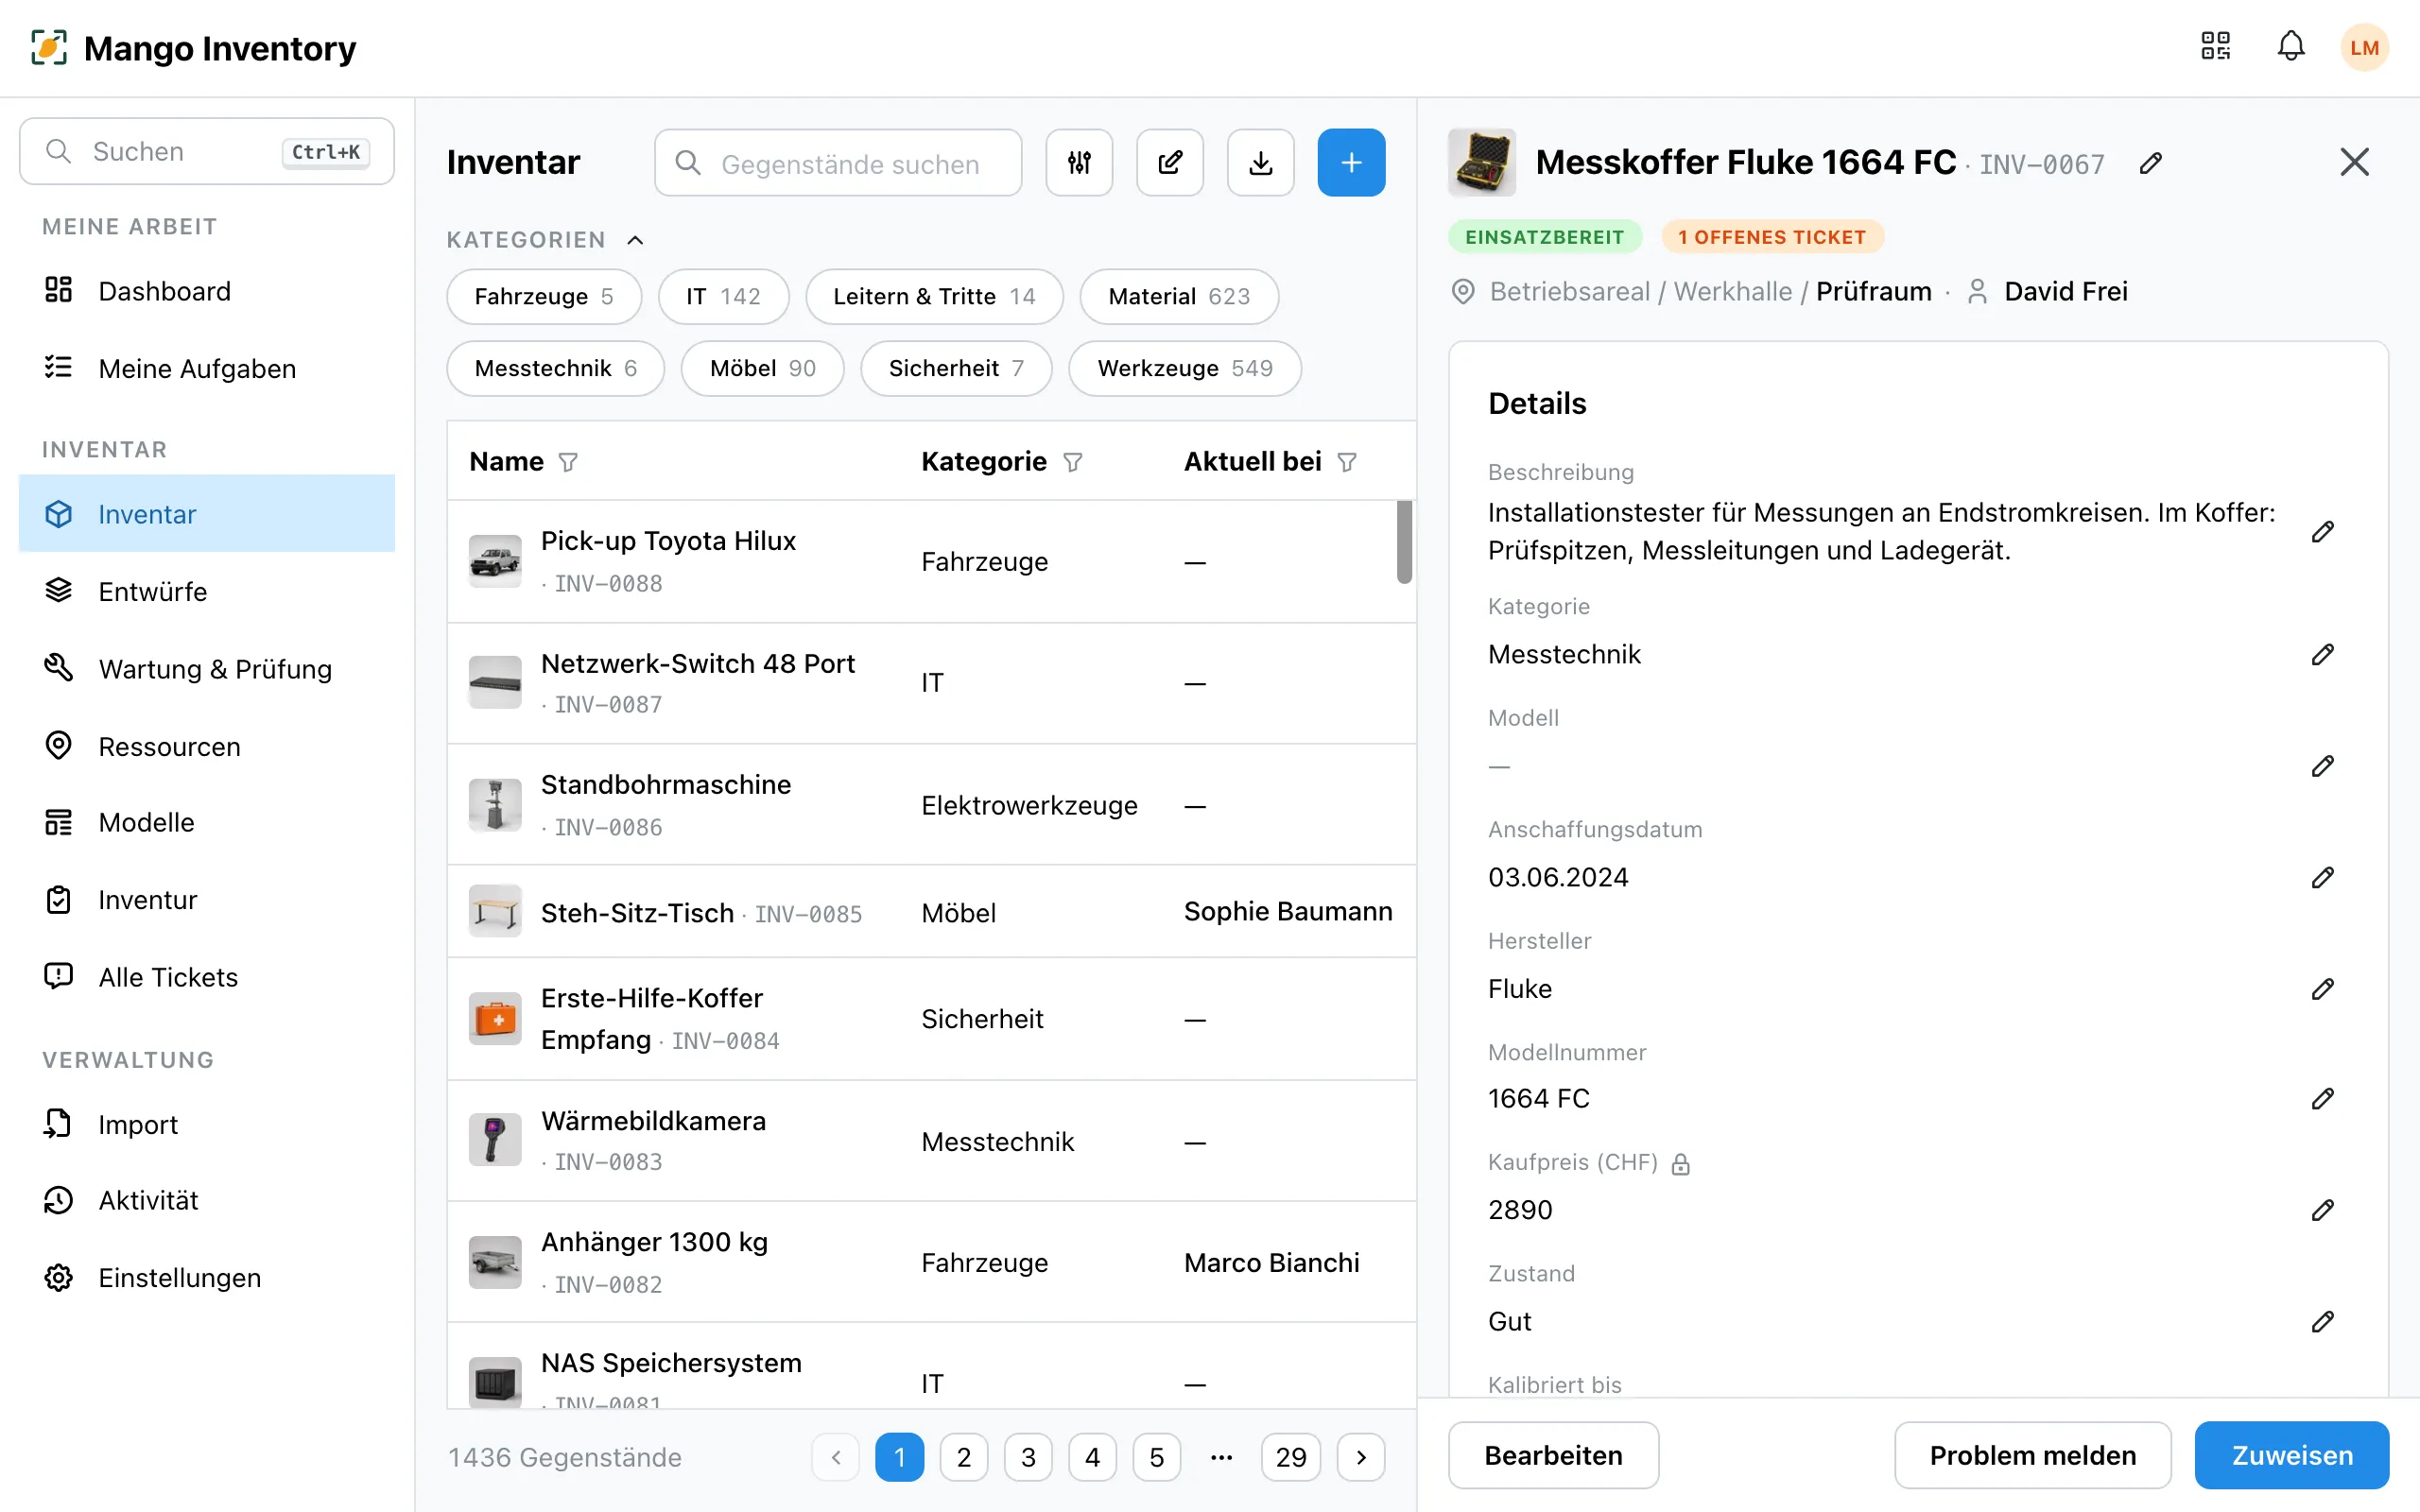This screenshot has height=1512, width=2420.
Task: Edit the Kaufpreis 2890 pencil
Action: pyautogui.click(x=2322, y=1210)
